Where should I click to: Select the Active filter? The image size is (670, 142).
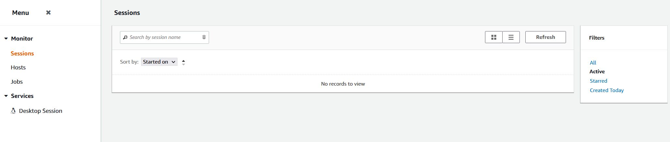pos(597,72)
